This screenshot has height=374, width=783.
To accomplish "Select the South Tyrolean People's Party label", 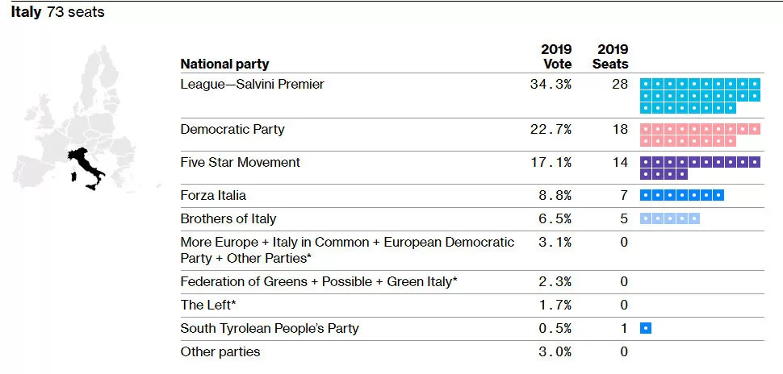I will click(270, 329).
